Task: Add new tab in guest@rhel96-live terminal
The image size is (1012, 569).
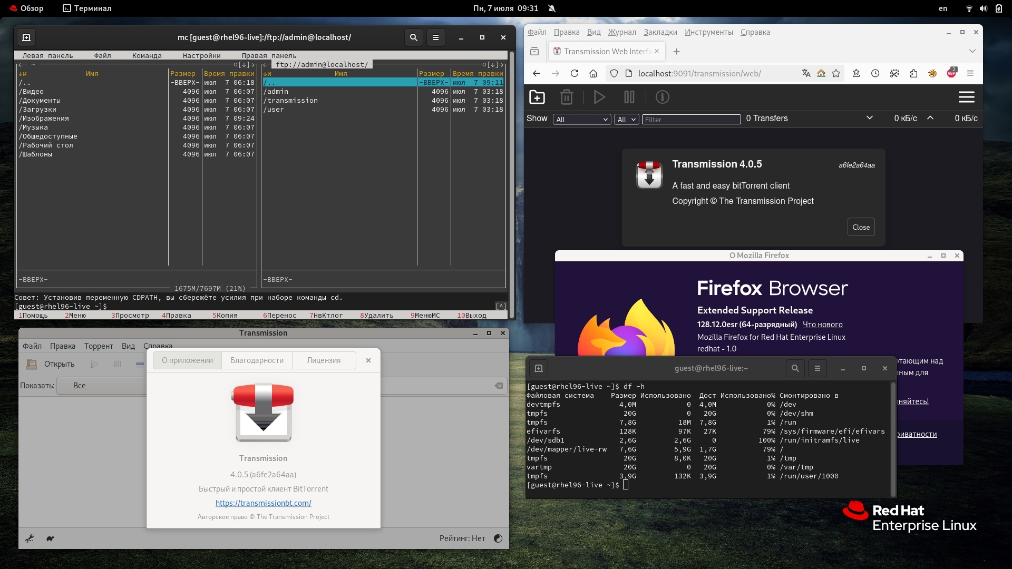Action: tap(539, 368)
